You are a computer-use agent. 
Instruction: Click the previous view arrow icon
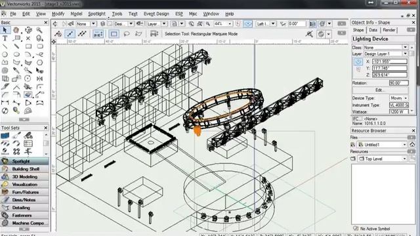coord(55,24)
